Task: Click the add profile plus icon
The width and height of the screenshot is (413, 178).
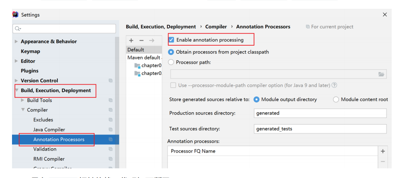Action: coord(131,40)
